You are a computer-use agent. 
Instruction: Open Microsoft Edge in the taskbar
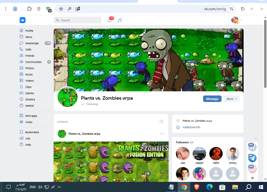(209, 187)
